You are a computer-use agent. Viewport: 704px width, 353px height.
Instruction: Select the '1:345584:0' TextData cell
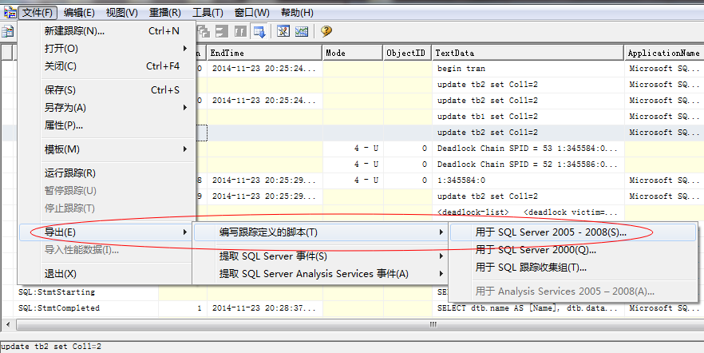[528, 180]
